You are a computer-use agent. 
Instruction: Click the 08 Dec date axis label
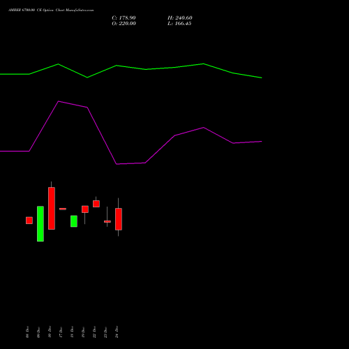click(x=27, y=332)
